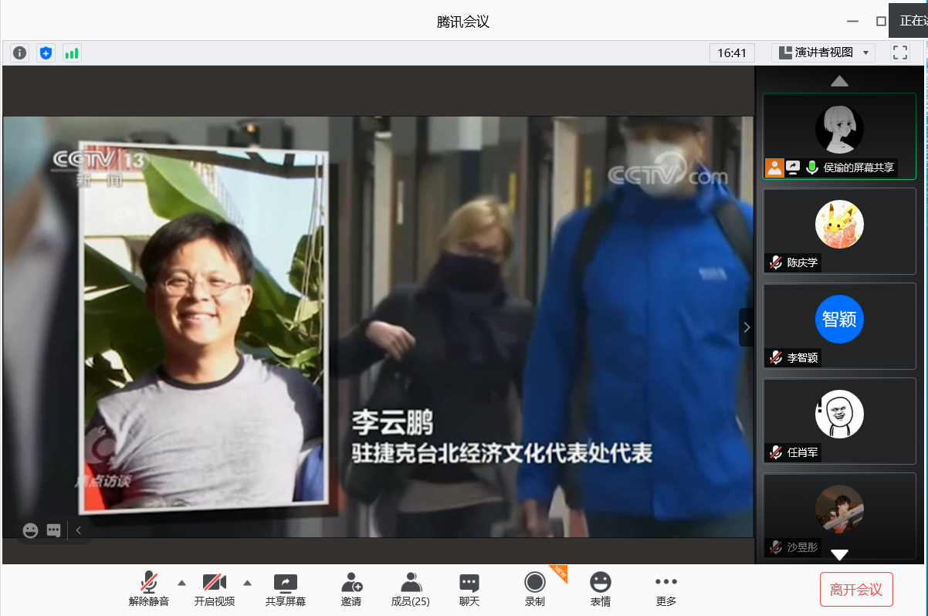
Task: Open the 更多 more options menu
Action: click(x=666, y=590)
